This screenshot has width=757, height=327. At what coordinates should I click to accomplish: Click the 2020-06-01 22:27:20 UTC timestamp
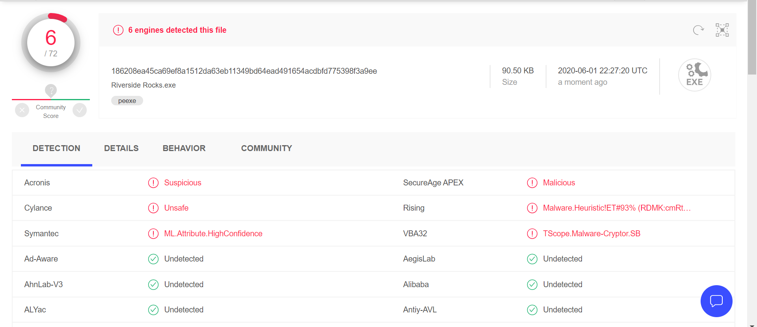602,71
